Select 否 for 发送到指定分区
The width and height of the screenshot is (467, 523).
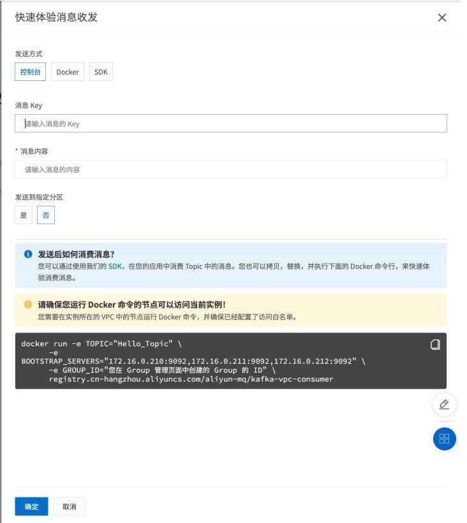pos(46,215)
